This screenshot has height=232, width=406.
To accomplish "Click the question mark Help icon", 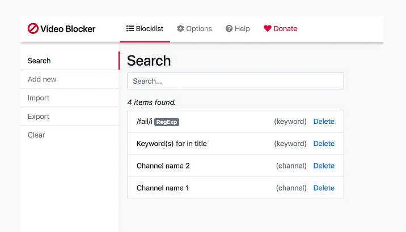I will click(229, 29).
